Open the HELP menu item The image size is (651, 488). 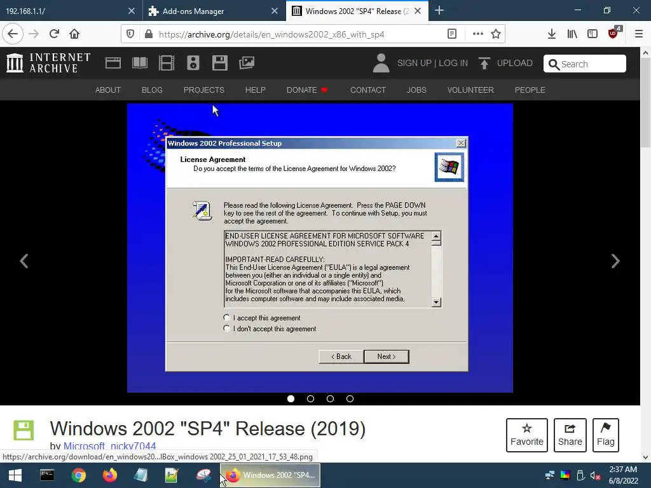tap(256, 90)
